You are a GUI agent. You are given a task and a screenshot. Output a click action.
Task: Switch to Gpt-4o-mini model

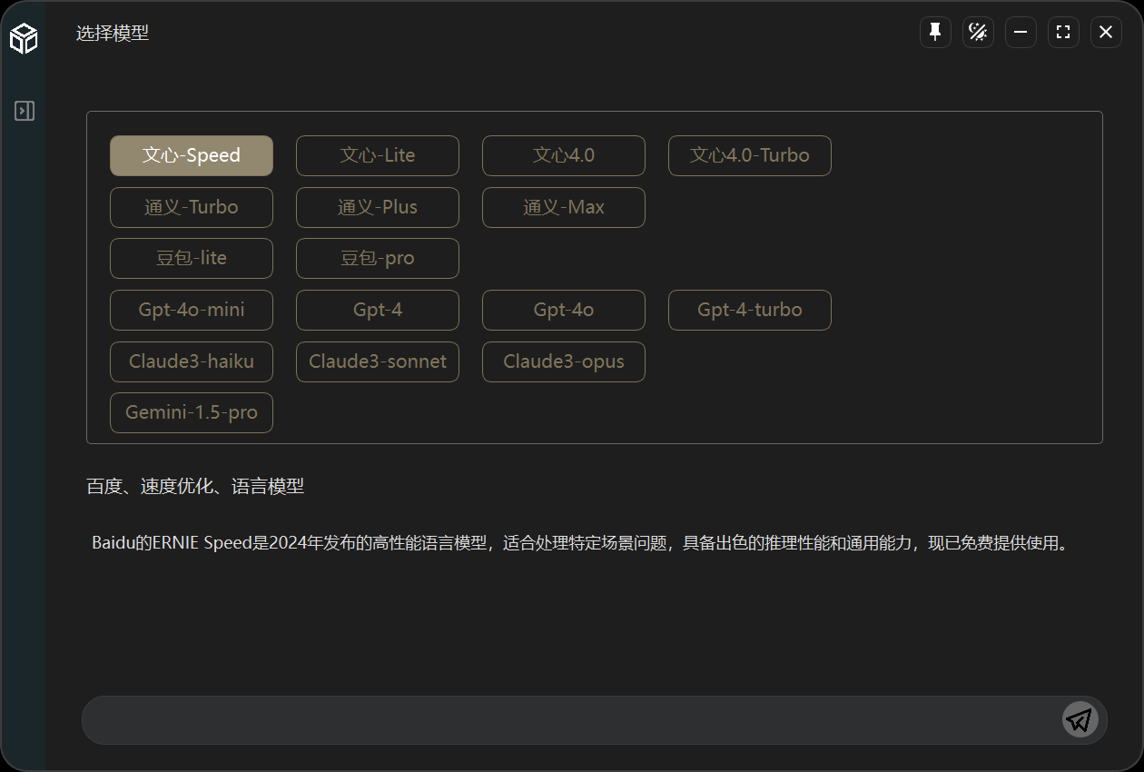pos(192,310)
